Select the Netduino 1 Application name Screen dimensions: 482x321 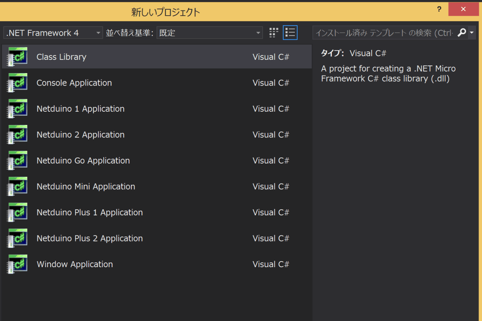[80, 109]
